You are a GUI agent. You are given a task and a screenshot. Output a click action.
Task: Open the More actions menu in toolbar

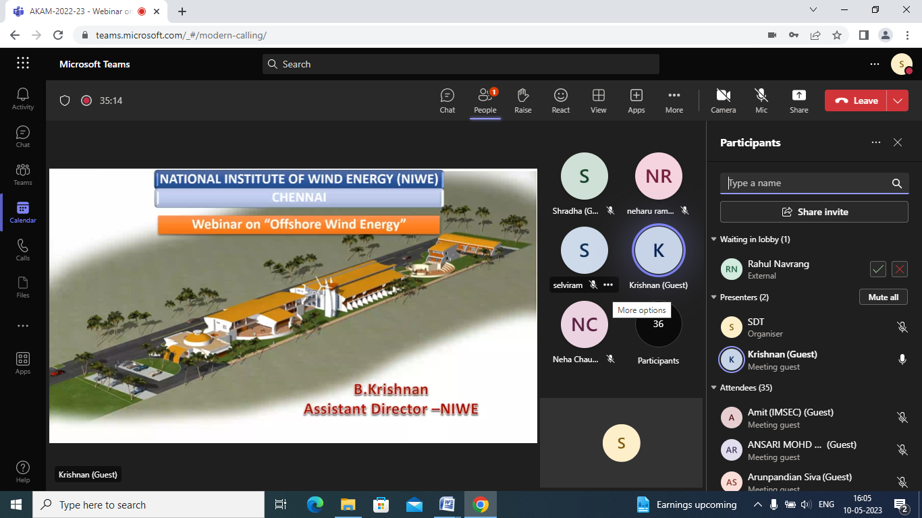pos(674,100)
